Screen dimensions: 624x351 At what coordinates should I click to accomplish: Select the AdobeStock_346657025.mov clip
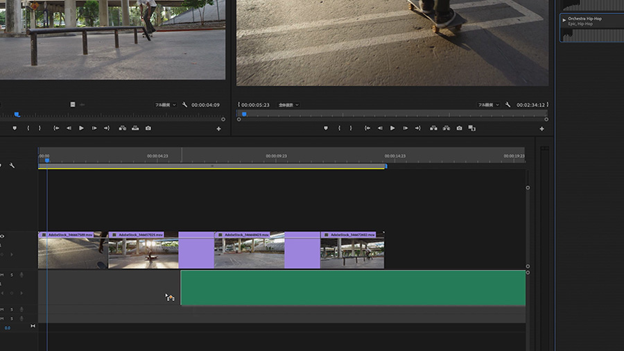[x=143, y=253]
